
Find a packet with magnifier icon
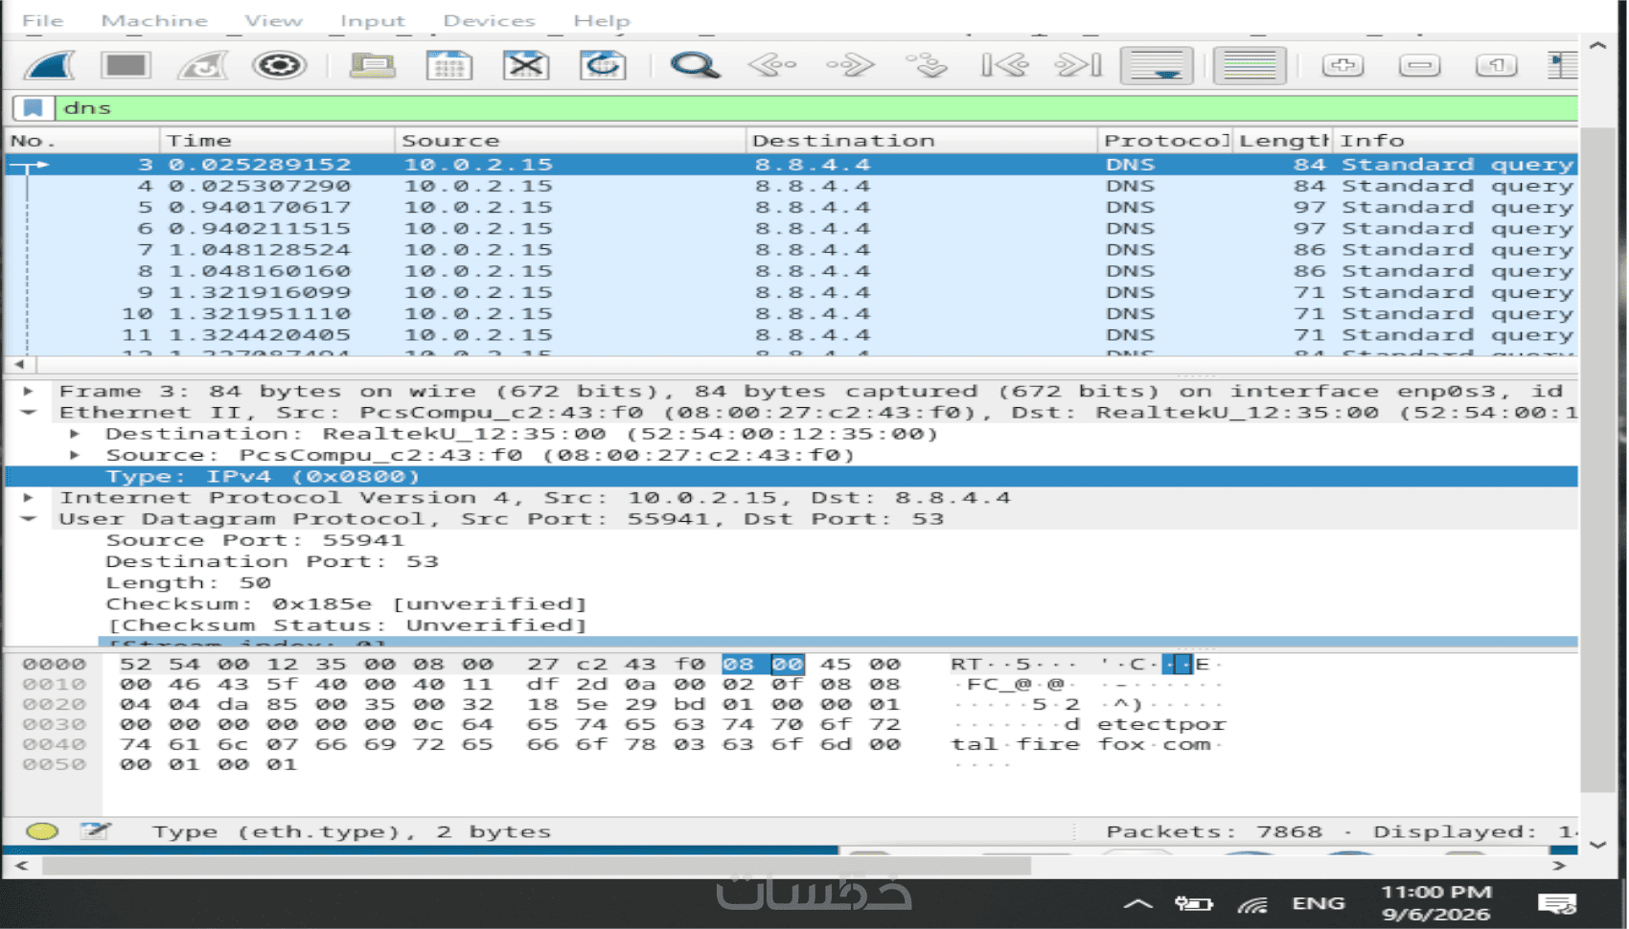(x=694, y=65)
